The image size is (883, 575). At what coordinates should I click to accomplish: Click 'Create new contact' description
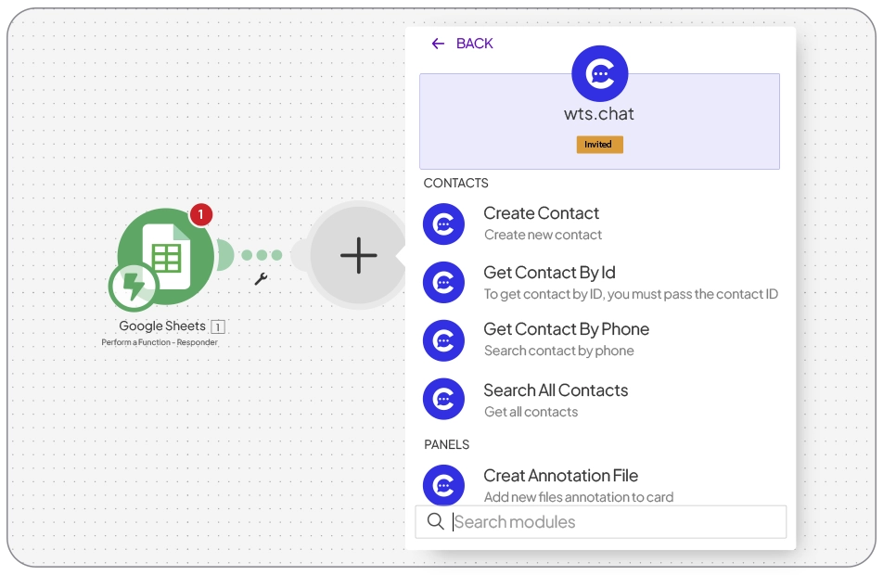pos(543,235)
